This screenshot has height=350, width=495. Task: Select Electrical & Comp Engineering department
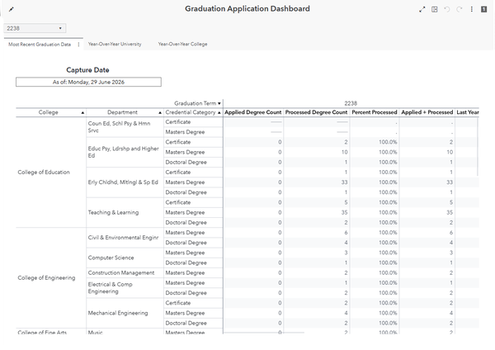111,288
